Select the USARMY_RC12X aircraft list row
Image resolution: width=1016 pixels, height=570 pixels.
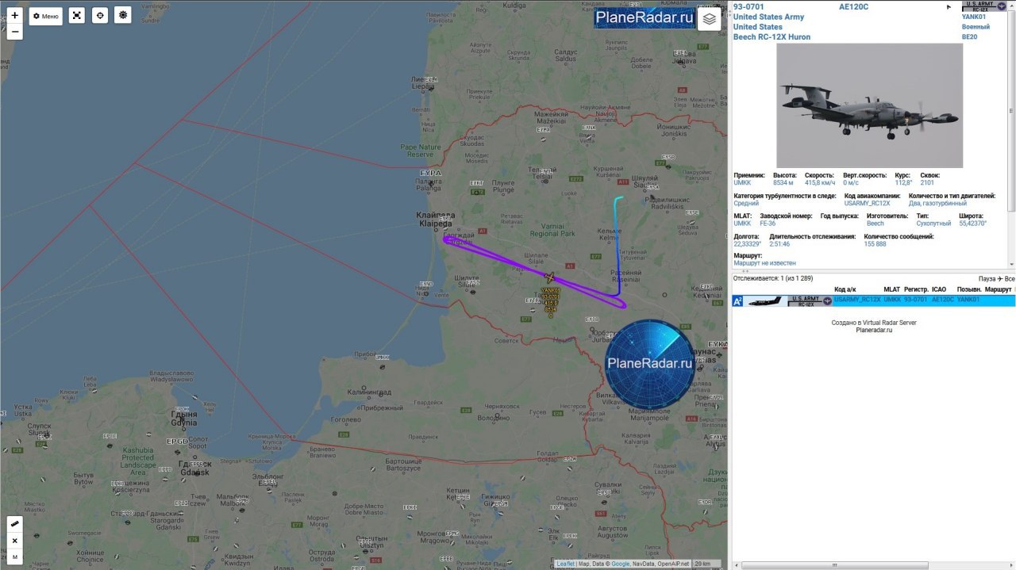click(x=873, y=300)
